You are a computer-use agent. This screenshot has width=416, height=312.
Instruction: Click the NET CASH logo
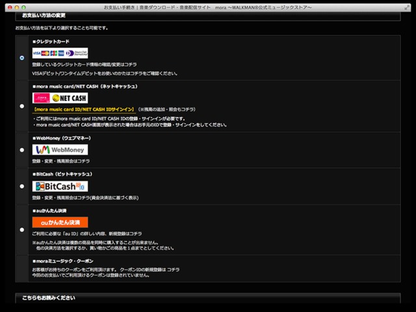70,98
